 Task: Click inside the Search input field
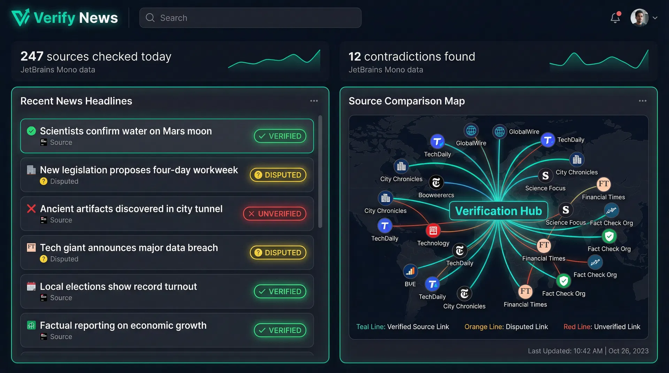pos(250,18)
